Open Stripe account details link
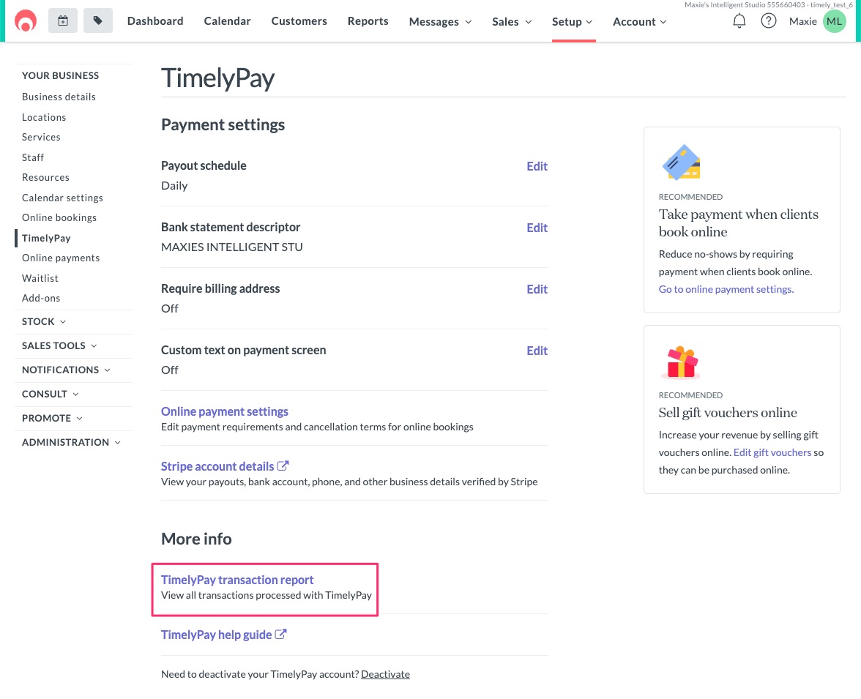Screen dimensions: 861x699 (x=217, y=466)
